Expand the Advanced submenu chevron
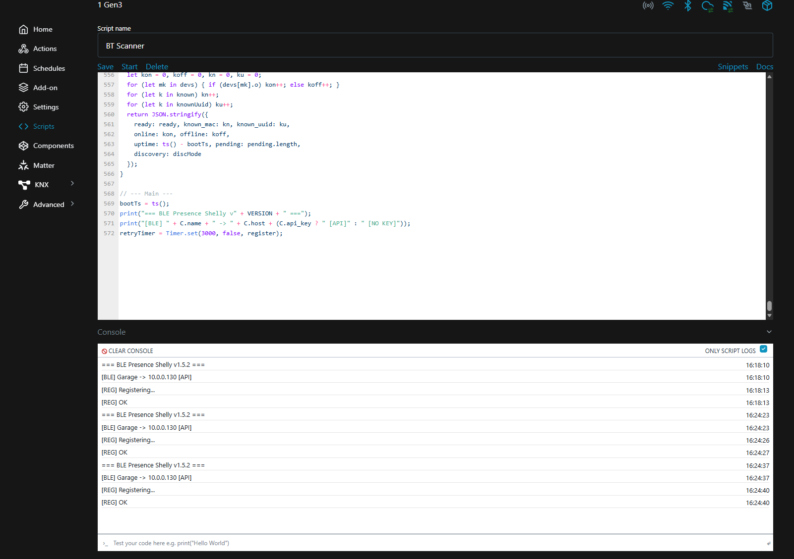The height and width of the screenshot is (559, 794). (72, 203)
